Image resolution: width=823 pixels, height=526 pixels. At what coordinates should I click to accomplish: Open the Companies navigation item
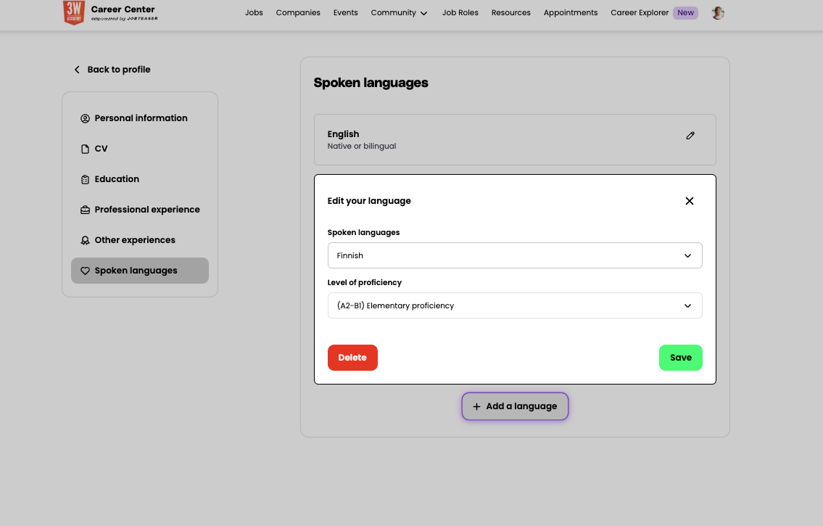[x=298, y=13]
